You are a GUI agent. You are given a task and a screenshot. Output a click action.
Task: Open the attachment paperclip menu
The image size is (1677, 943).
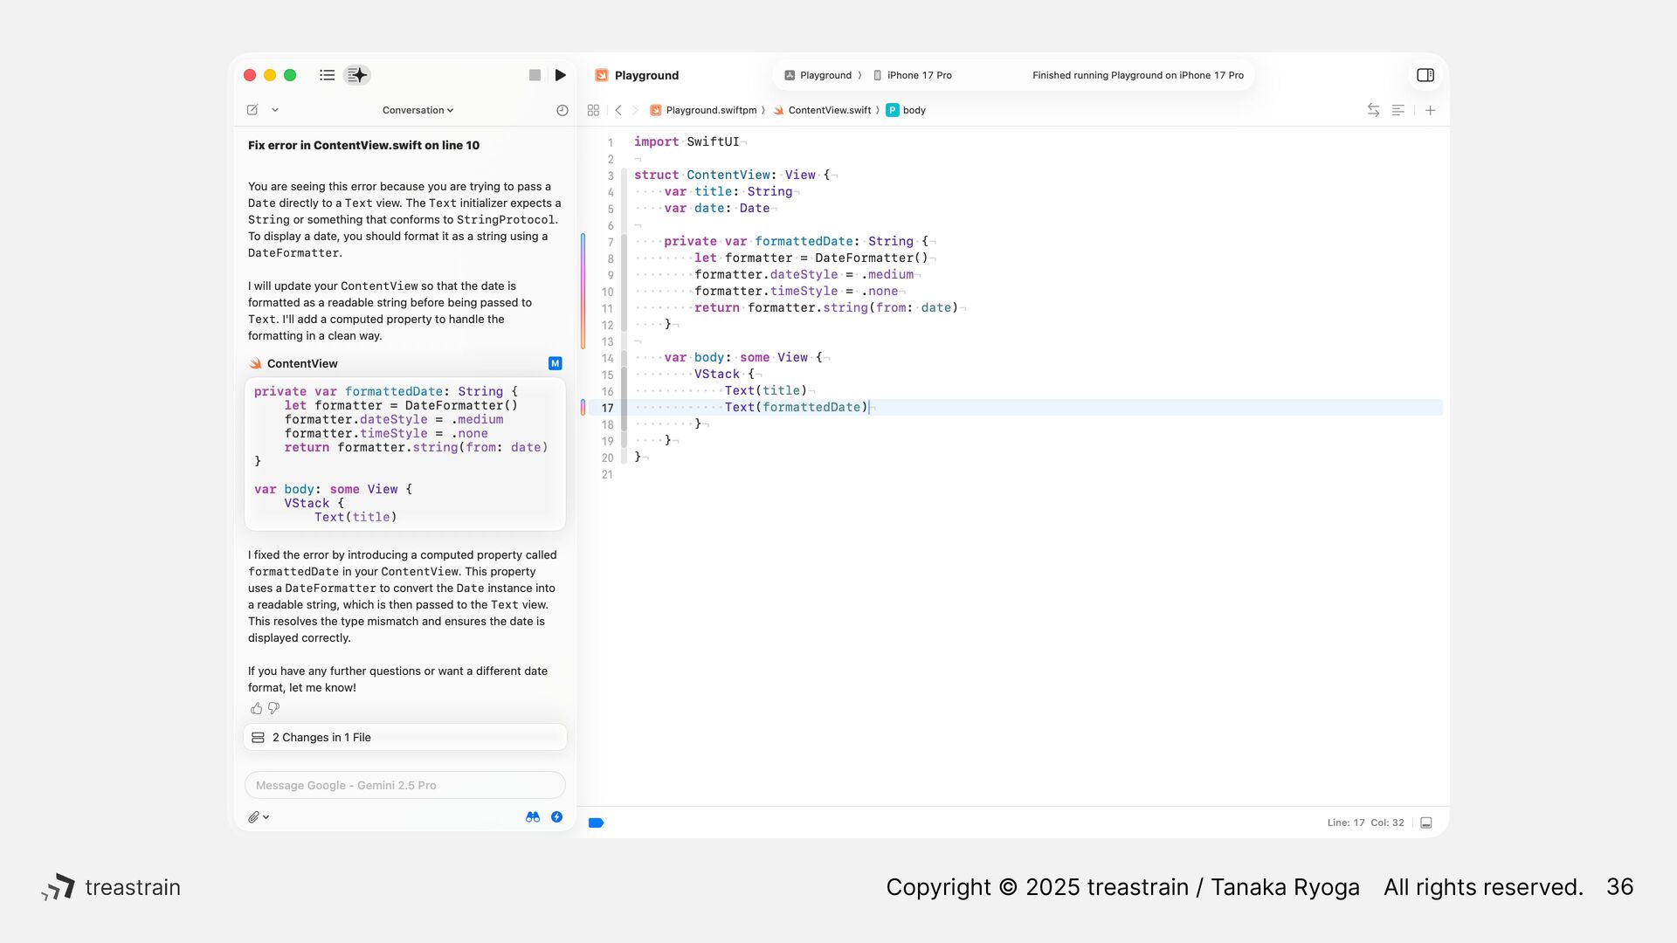[259, 817]
